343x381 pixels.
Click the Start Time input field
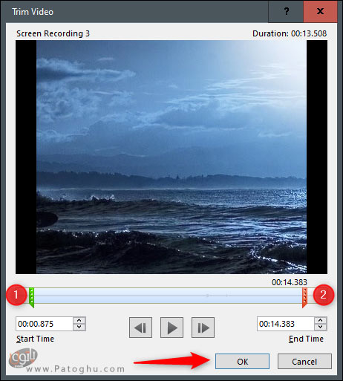(45, 324)
